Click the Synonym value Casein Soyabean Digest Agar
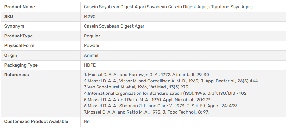This screenshot has width=288, height=130. (114, 26)
